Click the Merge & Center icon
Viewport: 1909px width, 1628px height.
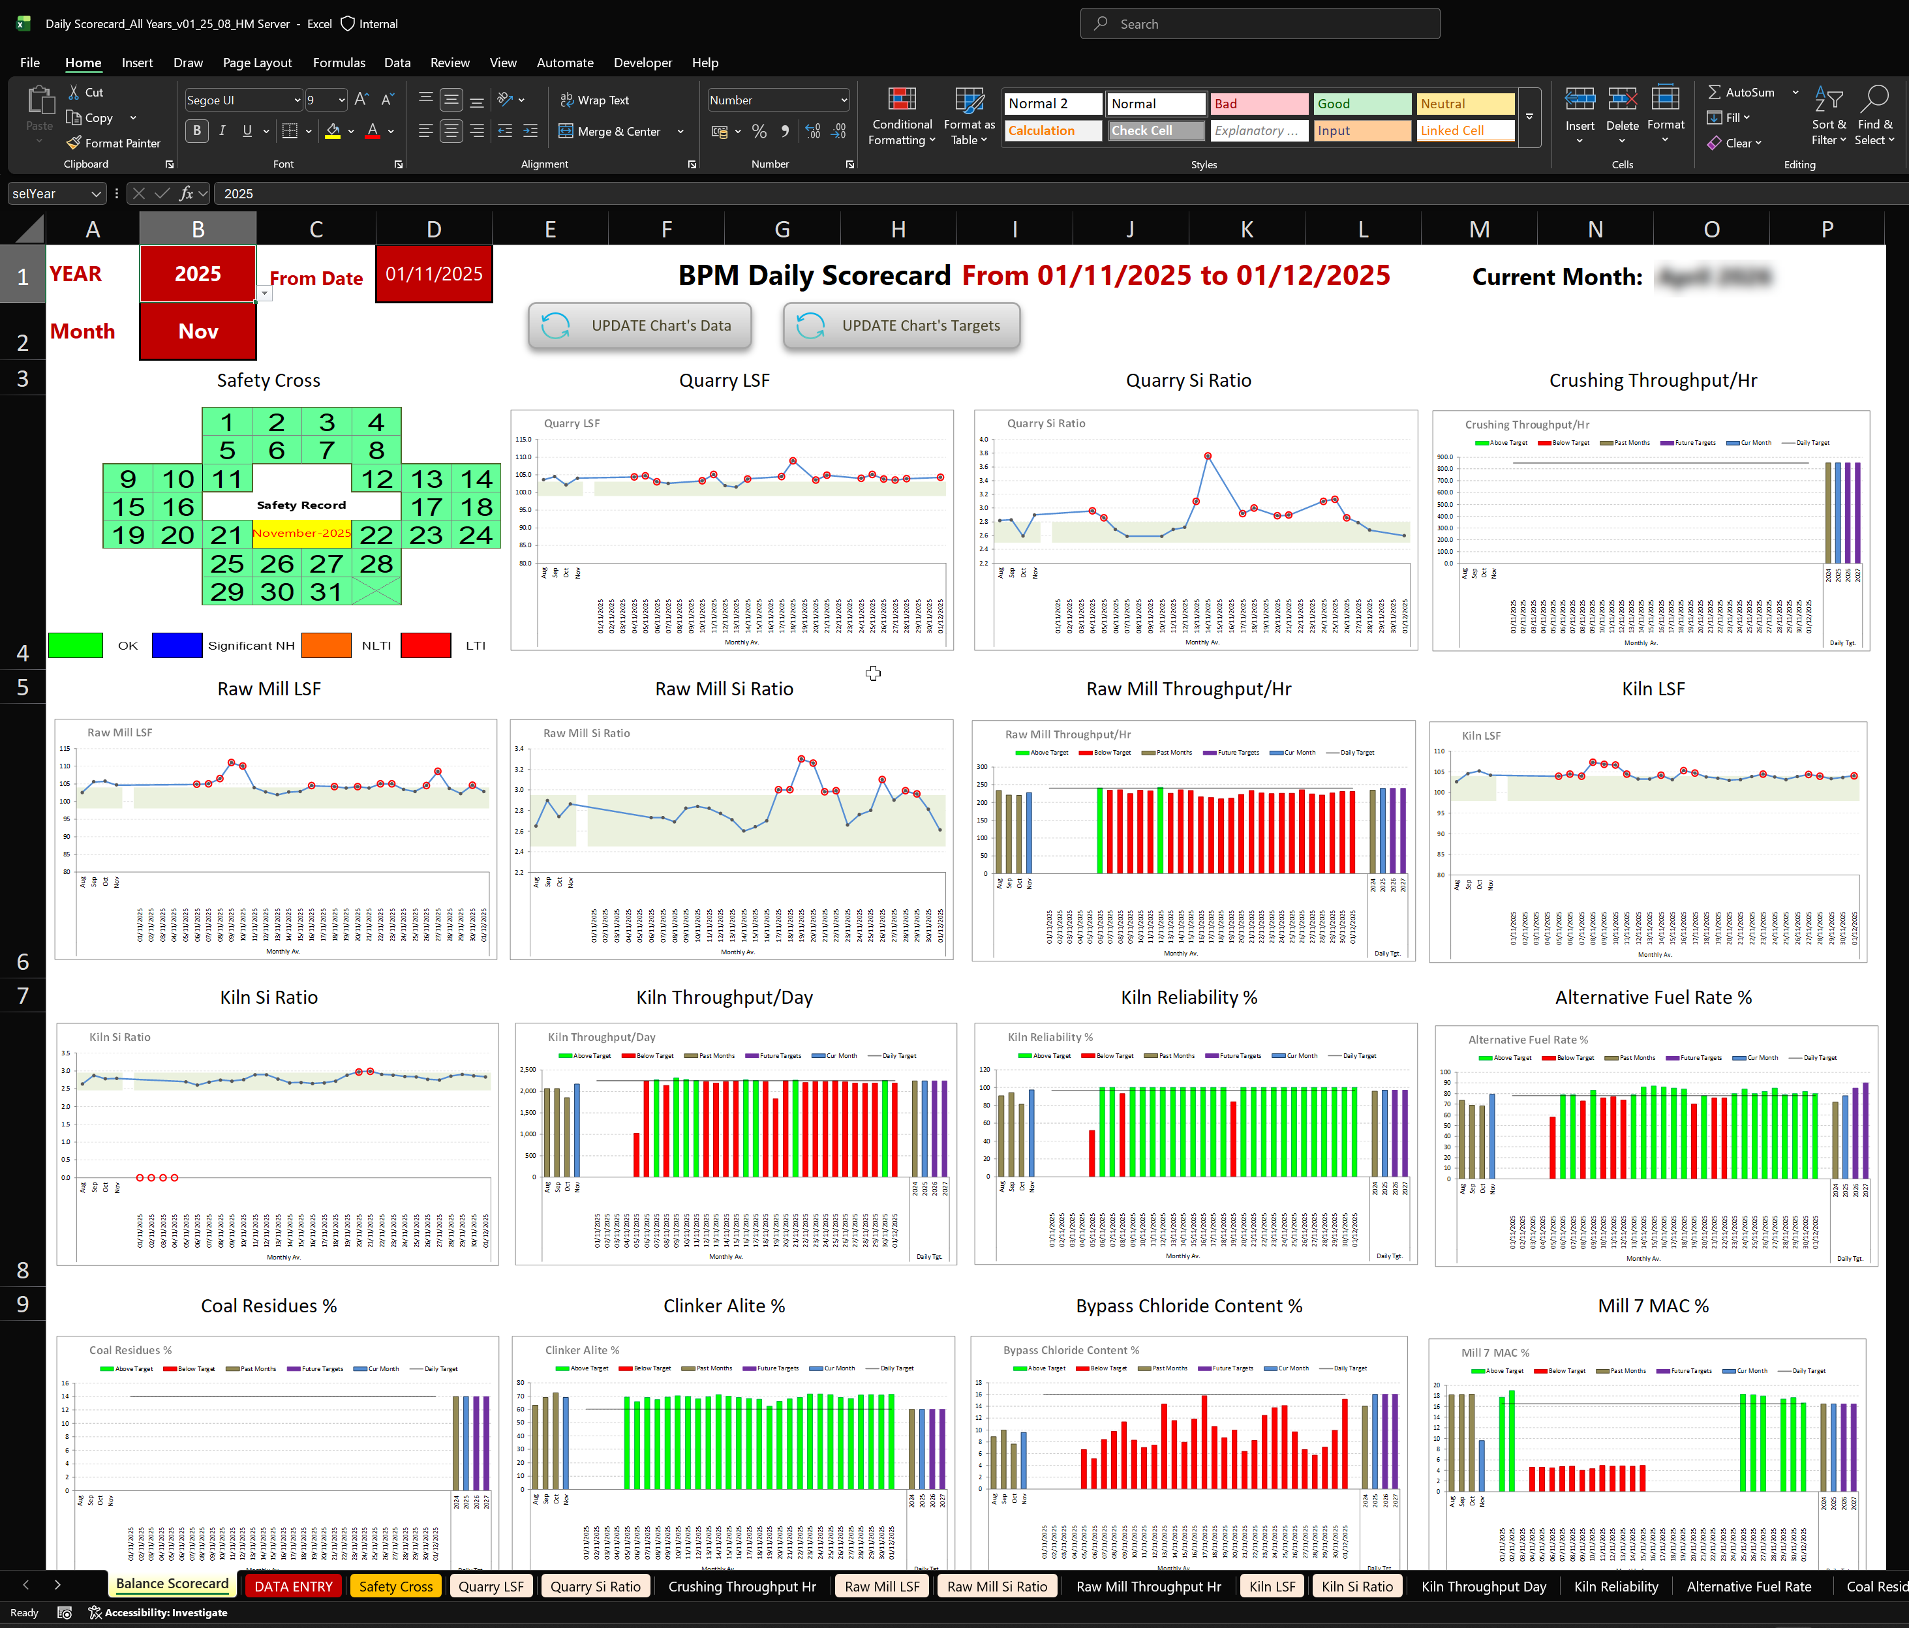pos(566,132)
